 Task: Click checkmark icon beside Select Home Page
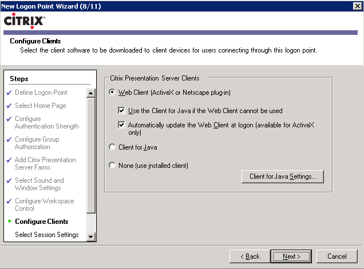pyautogui.click(x=9, y=106)
